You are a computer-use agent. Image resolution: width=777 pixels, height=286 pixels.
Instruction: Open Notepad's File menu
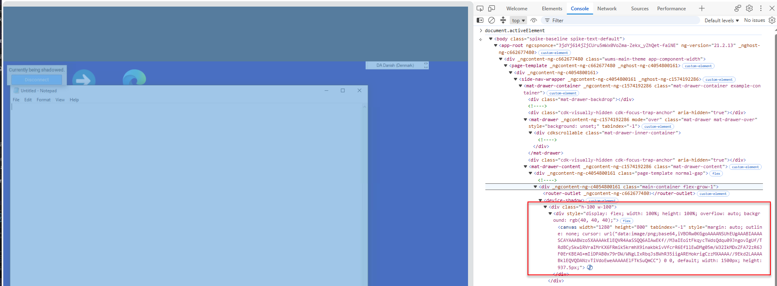tap(16, 100)
